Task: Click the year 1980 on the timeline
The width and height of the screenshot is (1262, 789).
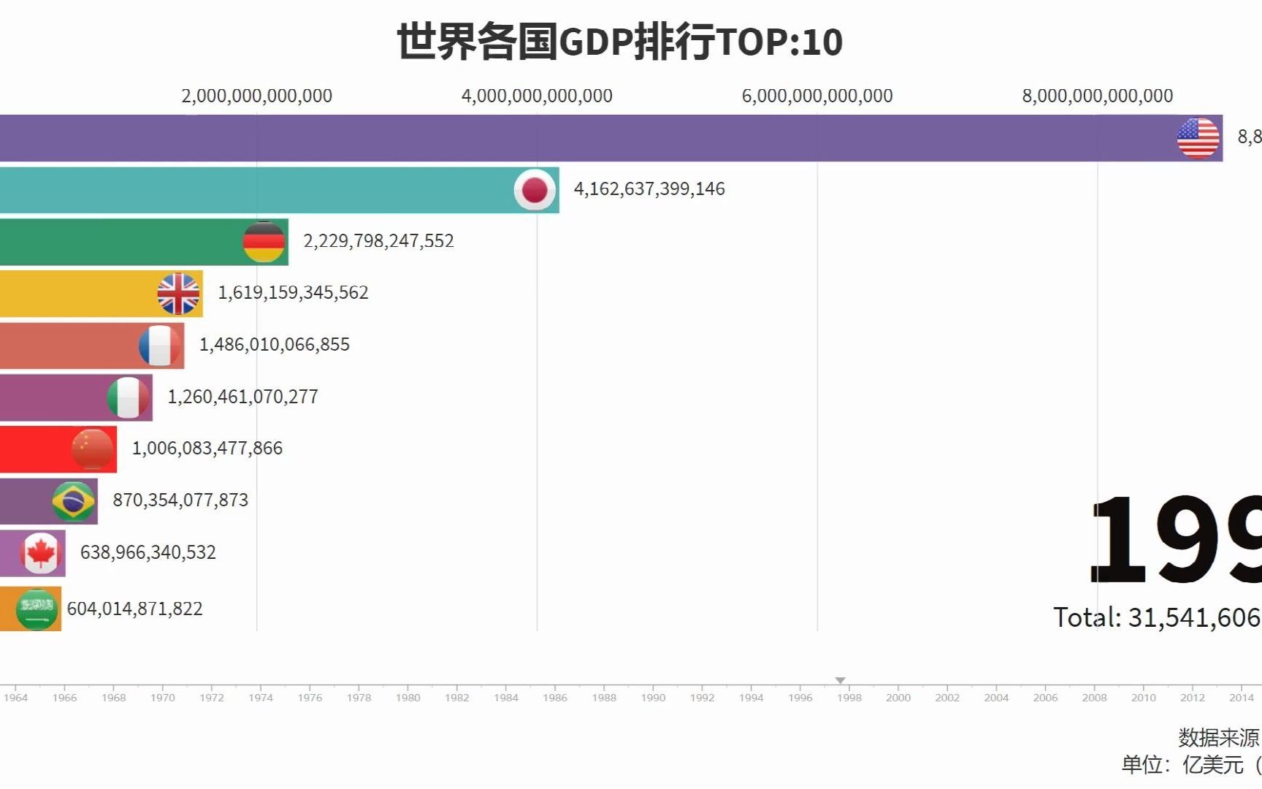Action: (x=408, y=698)
